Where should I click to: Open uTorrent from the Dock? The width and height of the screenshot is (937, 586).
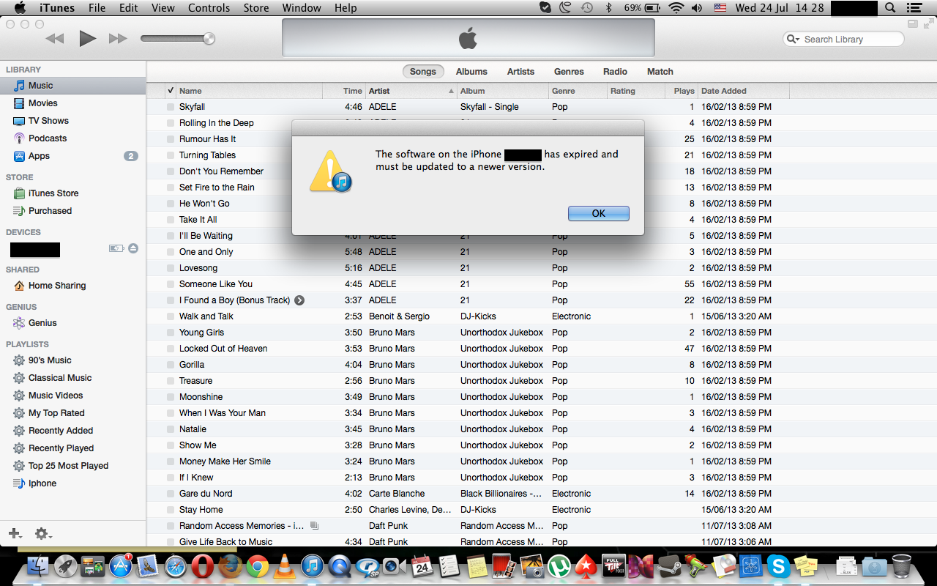(x=559, y=565)
